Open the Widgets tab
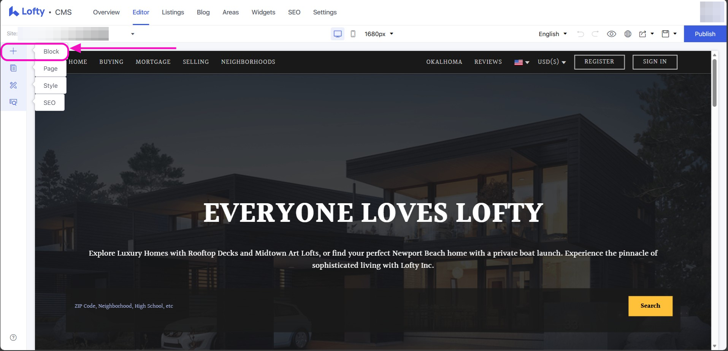This screenshot has width=728, height=351. 263,12
